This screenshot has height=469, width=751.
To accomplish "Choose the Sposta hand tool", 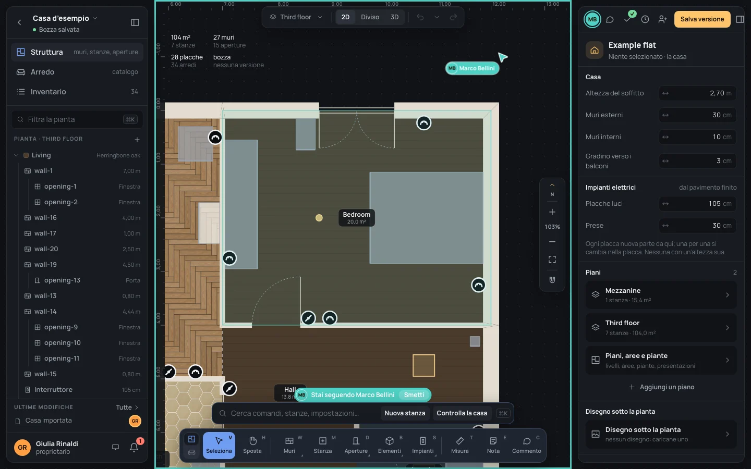I will (252, 446).
